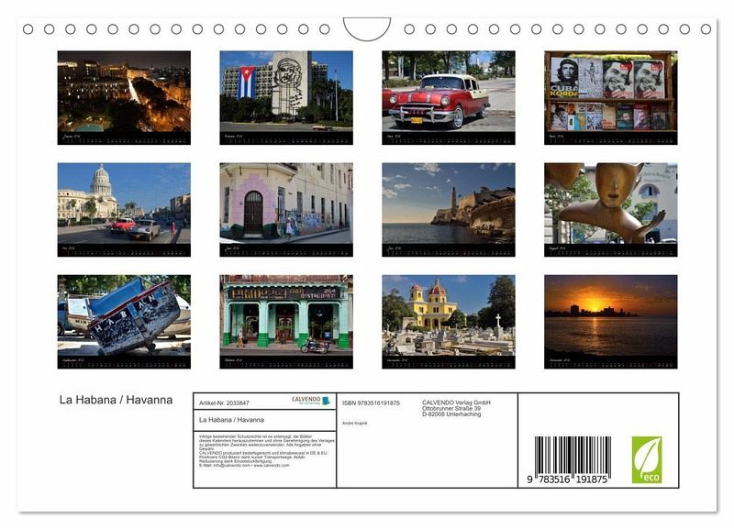Image resolution: width=734 pixels, height=529 pixels.
Task: Open the green Prado 264 restaurant photo
Action: [x=286, y=322]
